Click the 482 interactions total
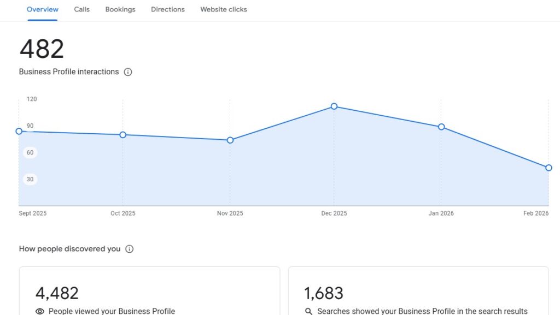This screenshot has width=560, height=315. tap(41, 49)
